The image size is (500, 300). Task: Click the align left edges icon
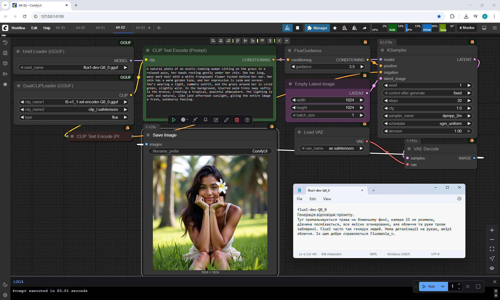pyautogui.click(x=213, y=41)
